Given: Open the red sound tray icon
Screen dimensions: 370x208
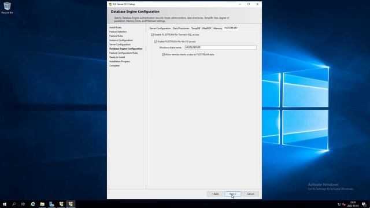Looking at the screenshot, I should coord(344,204).
